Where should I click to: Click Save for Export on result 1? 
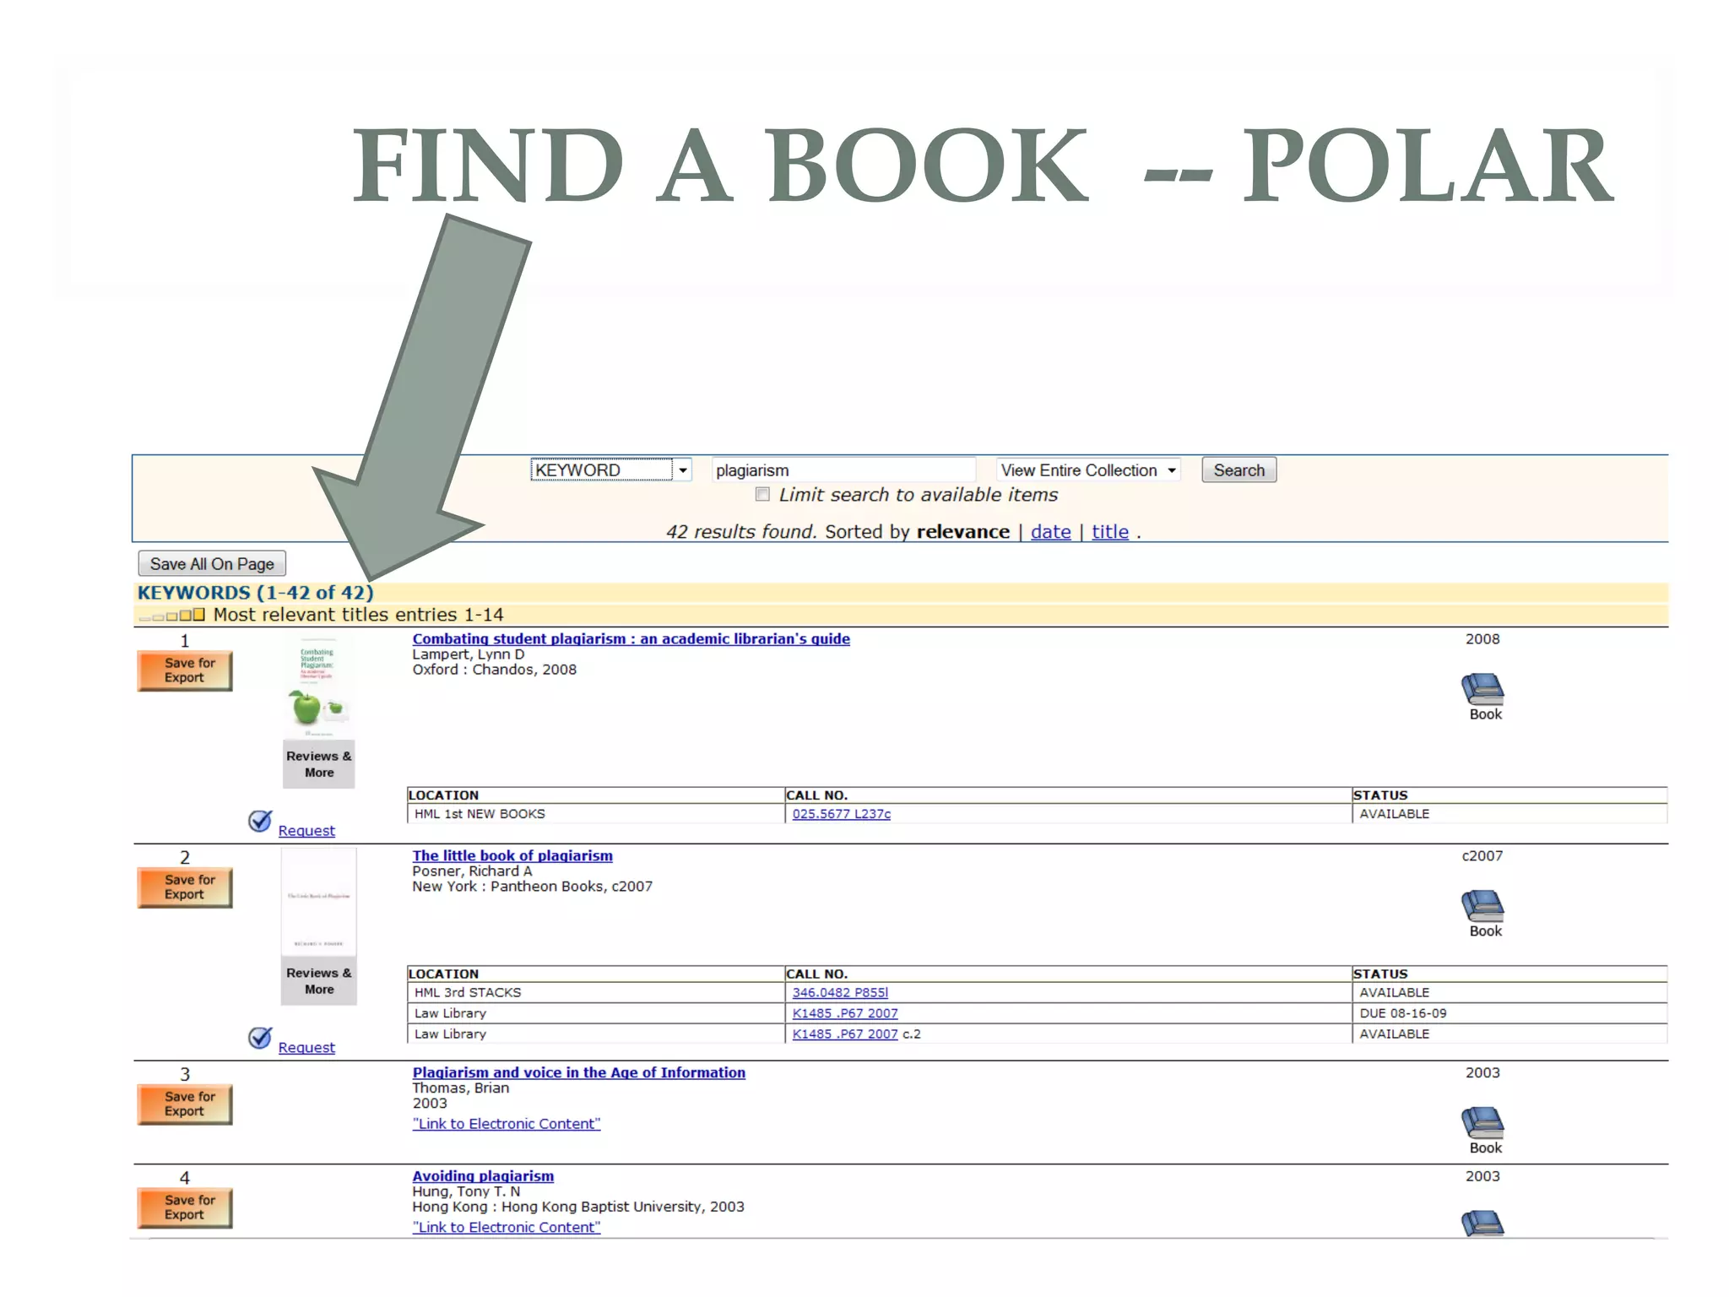tap(185, 670)
